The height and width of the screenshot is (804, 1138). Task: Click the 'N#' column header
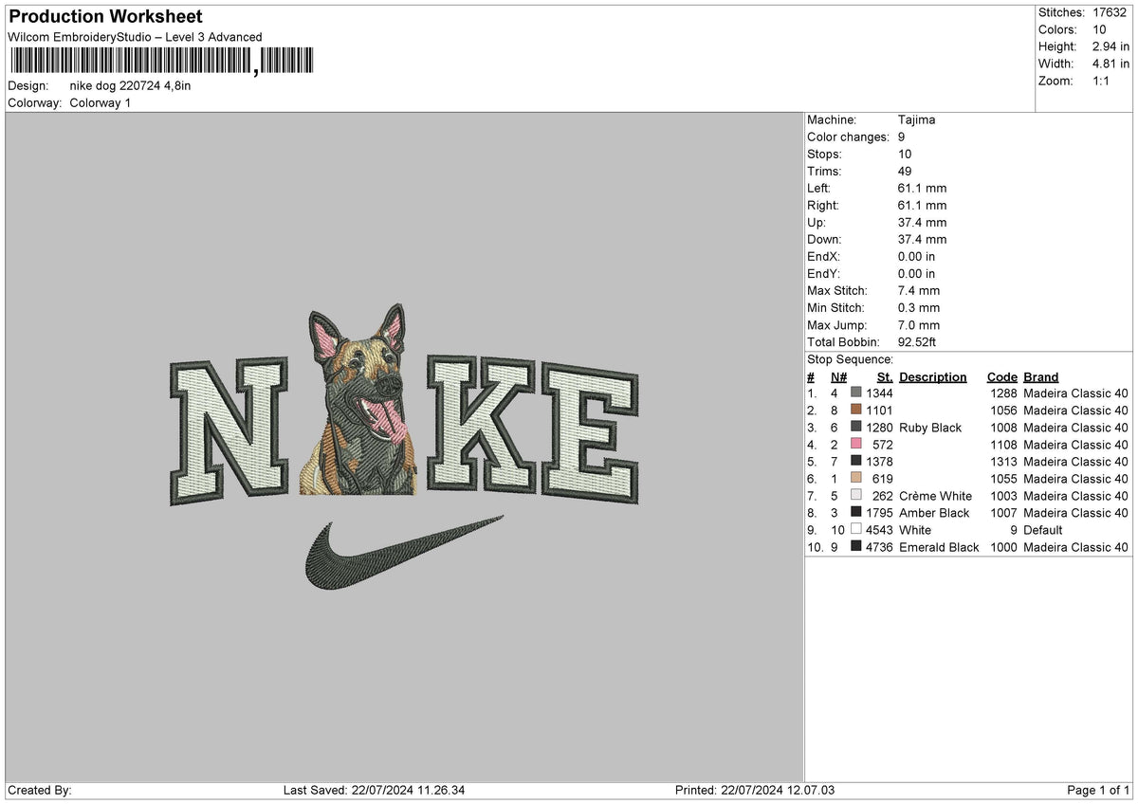[x=838, y=376]
